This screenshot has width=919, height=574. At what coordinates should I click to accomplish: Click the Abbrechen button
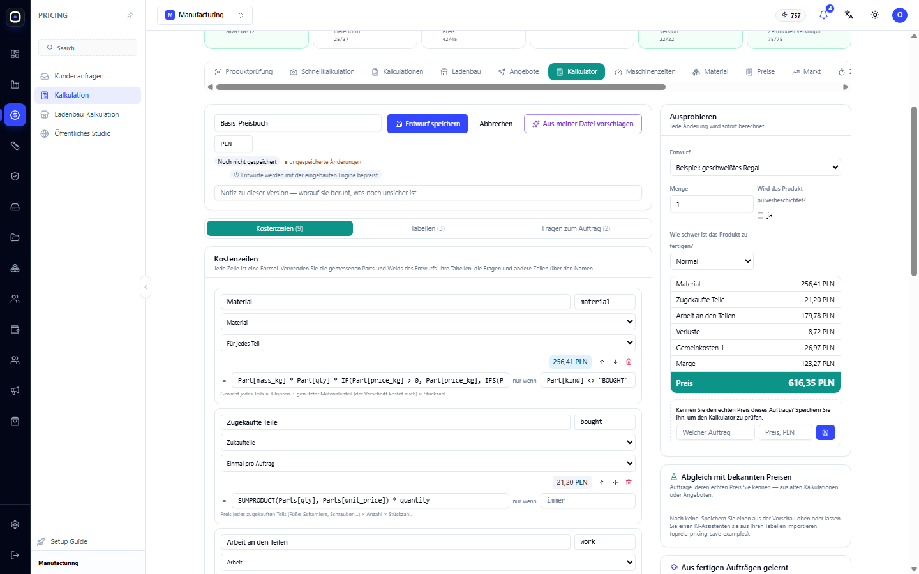tap(496, 124)
